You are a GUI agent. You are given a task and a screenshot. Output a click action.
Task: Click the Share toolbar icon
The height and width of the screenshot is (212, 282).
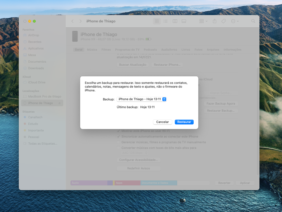click(215, 21)
